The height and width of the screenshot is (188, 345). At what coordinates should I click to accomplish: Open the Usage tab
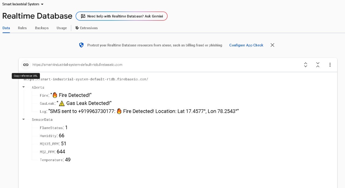click(x=62, y=28)
